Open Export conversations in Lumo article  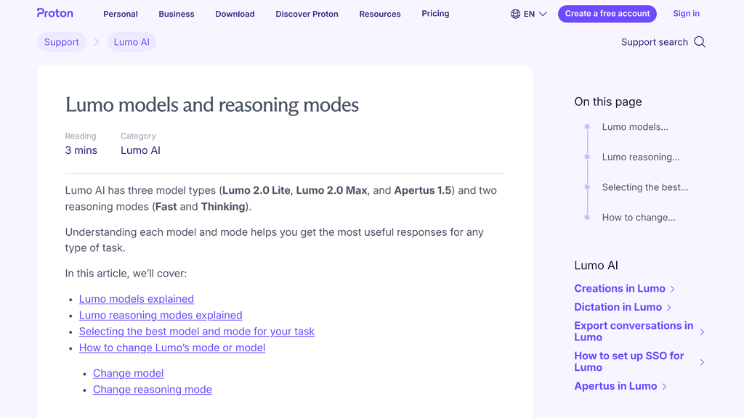click(x=634, y=331)
